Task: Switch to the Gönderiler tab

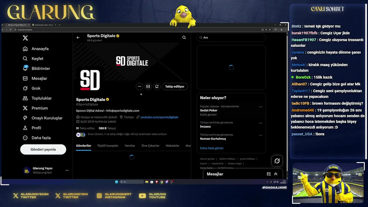Action: pyautogui.click(x=84, y=146)
